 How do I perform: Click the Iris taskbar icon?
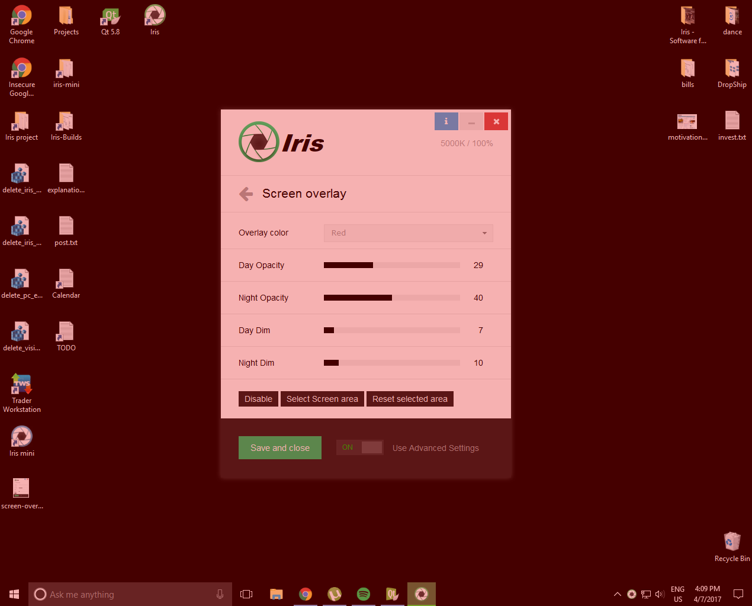pos(422,594)
